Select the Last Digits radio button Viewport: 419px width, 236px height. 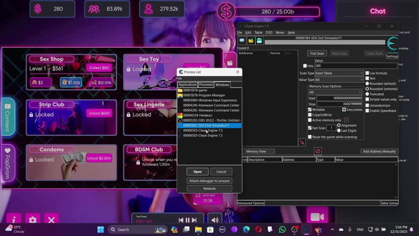pos(339,130)
